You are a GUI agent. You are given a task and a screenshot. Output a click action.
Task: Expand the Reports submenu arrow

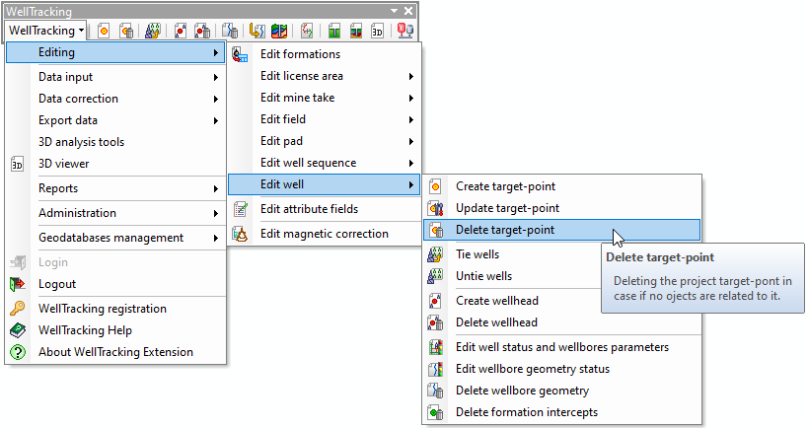[216, 189]
